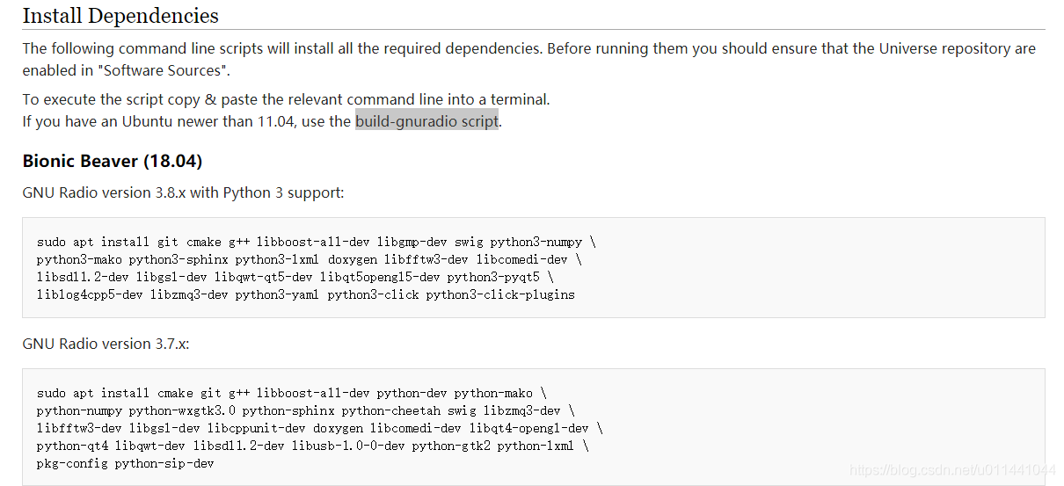Select the Bionic Beaver (18.04) heading
Image resolution: width=1064 pixels, height=486 pixels.
(113, 161)
